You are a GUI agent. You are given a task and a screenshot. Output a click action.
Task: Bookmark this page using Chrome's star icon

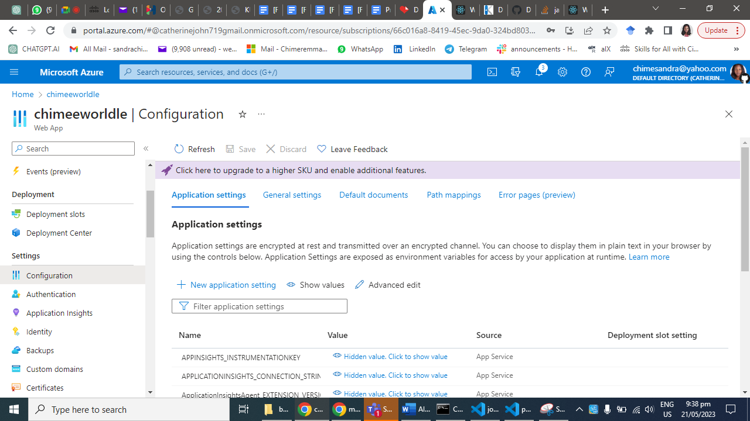point(607,30)
